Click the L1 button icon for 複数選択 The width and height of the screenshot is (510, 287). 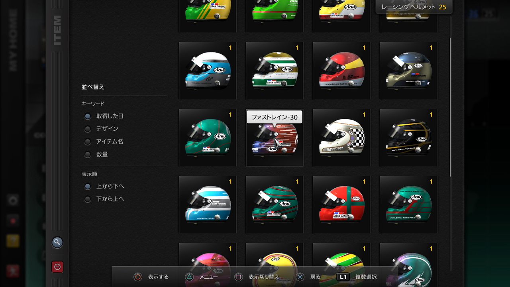coord(343,277)
